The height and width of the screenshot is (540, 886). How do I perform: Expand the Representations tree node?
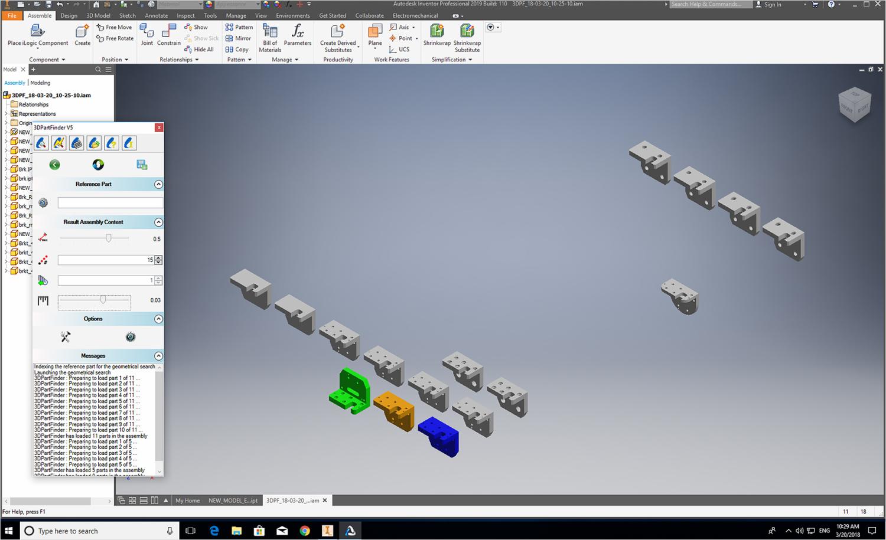pos(6,114)
